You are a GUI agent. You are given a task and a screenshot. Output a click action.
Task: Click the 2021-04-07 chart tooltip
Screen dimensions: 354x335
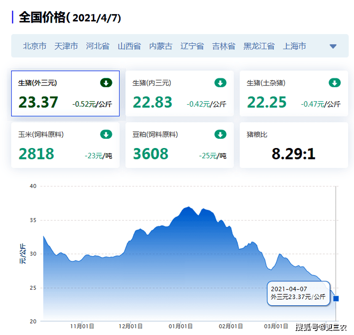[298, 293]
